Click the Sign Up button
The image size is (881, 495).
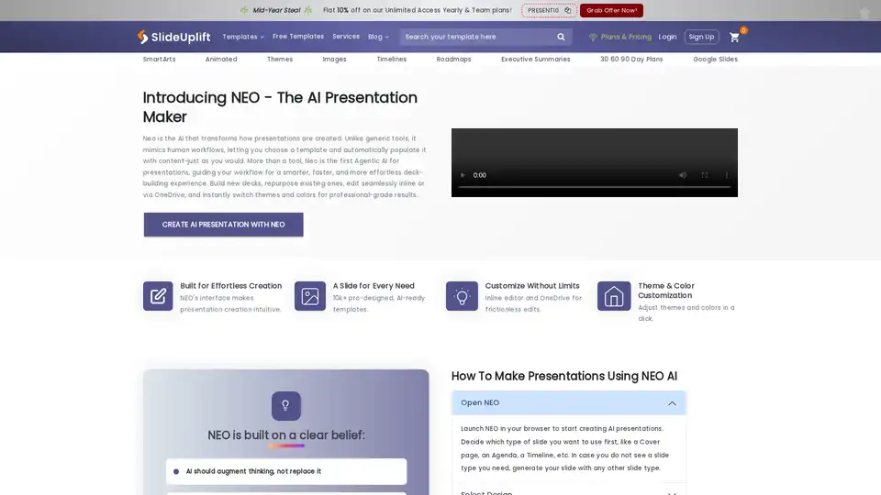click(x=701, y=37)
